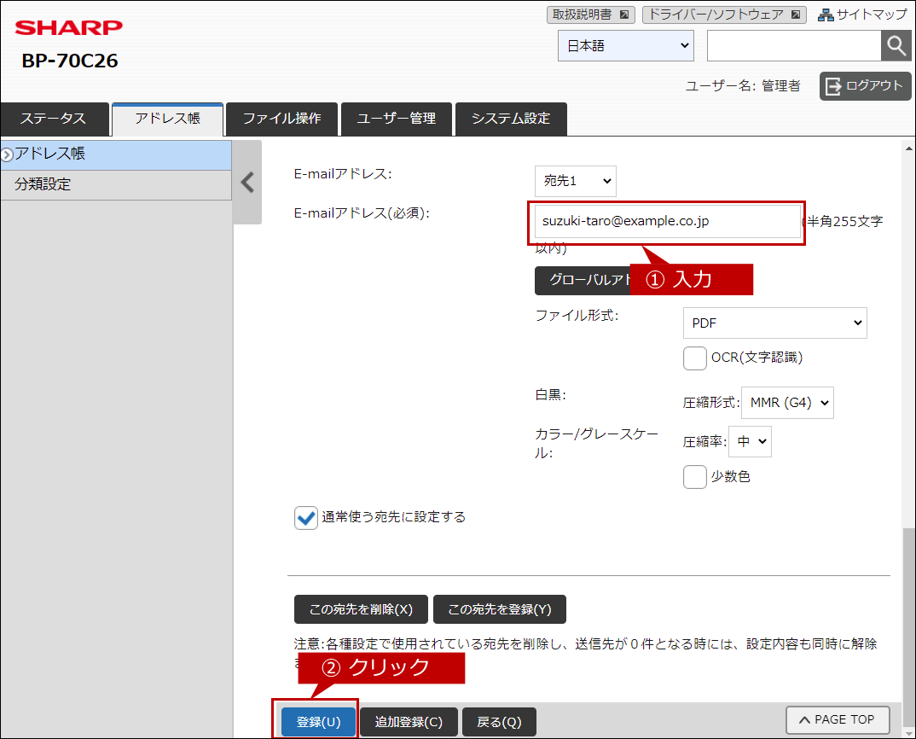
Task: Open the ファイル操作 tab
Action: point(282,119)
